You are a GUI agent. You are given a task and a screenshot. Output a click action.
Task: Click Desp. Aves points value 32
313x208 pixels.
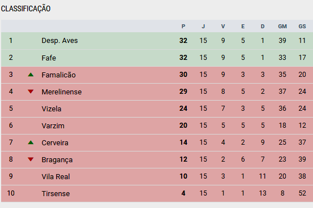coord(183,41)
